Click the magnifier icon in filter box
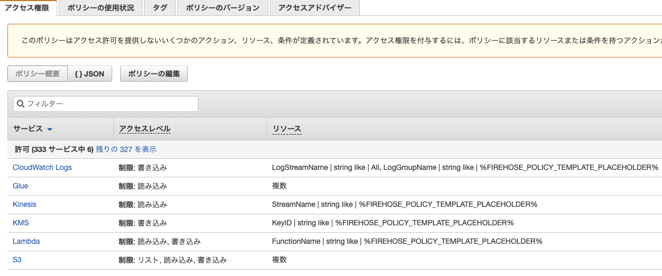This screenshot has width=662, height=276. click(x=21, y=104)
